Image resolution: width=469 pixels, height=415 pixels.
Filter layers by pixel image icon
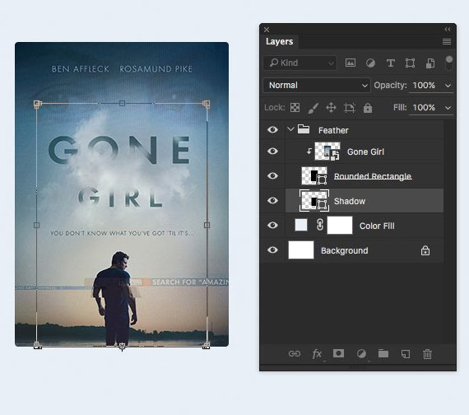pyautogui.click(x=351, y=63)
